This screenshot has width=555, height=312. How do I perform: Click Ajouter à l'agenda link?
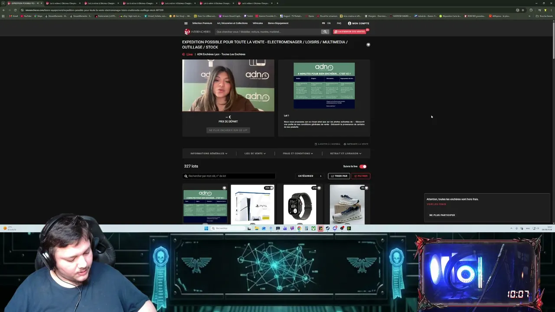[328, 144]
